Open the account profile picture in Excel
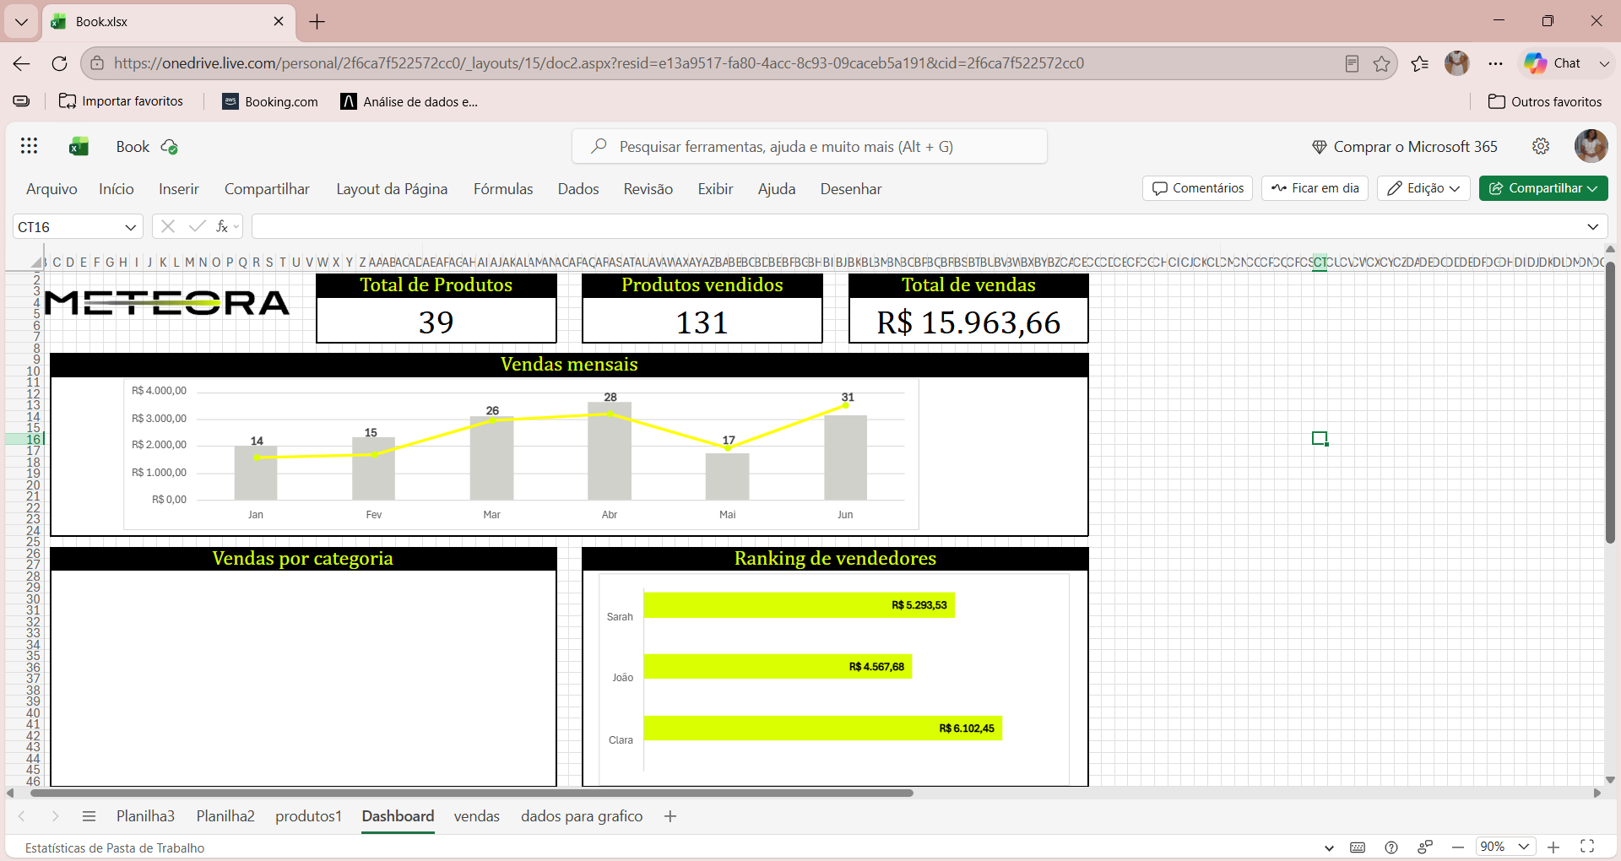Image resolution: width=1621 pixels, height=861 pixels. tap(1591, 146)
